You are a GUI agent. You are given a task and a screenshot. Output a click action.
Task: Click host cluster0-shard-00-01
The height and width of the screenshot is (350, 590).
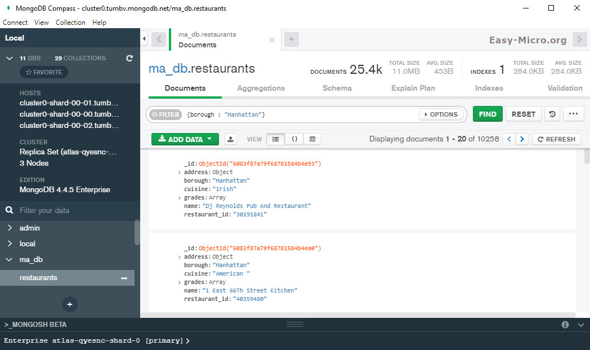69,103
